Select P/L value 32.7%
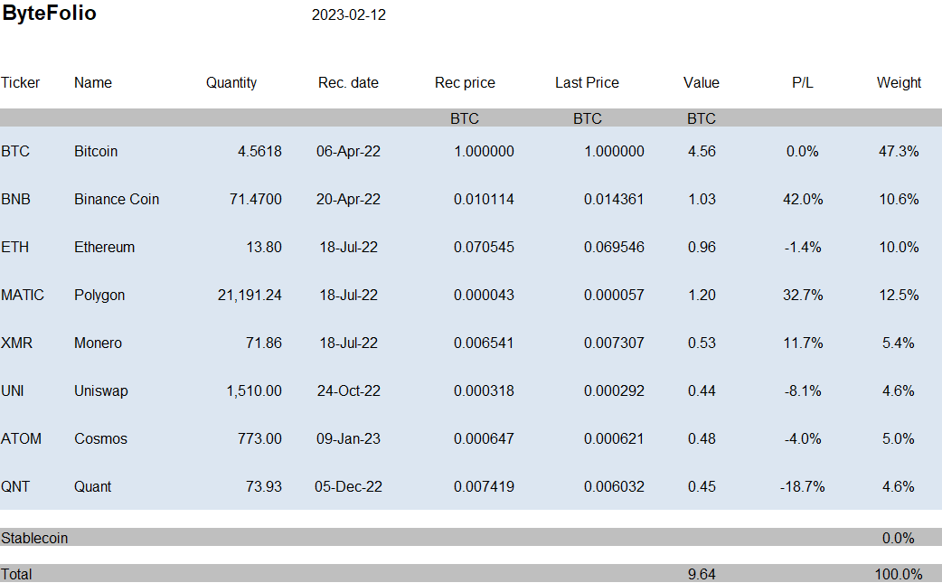Viewport: 942px width, 583px height. (x=803, y=296)
